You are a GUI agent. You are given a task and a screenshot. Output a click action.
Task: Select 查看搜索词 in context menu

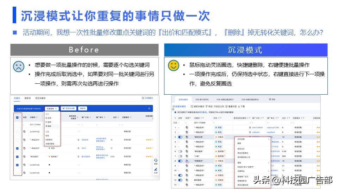point(242,181)
